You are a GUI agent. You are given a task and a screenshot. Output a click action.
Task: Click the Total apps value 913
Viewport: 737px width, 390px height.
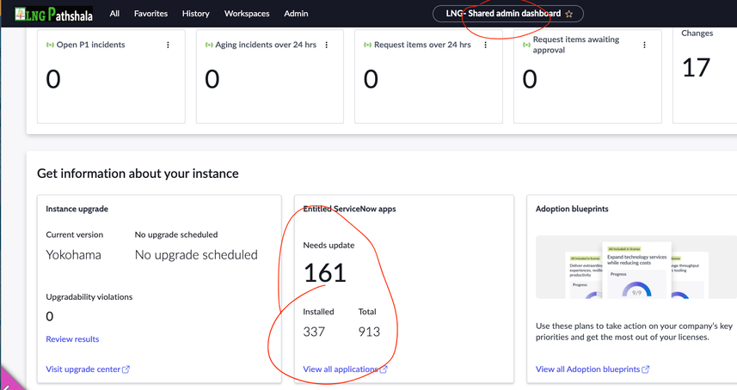369,332
